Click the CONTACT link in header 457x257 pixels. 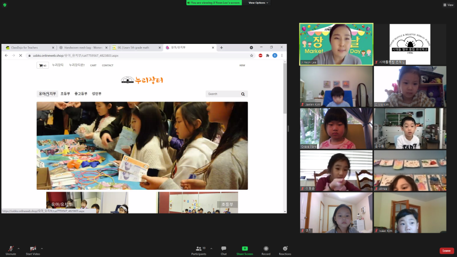point(107,65)
